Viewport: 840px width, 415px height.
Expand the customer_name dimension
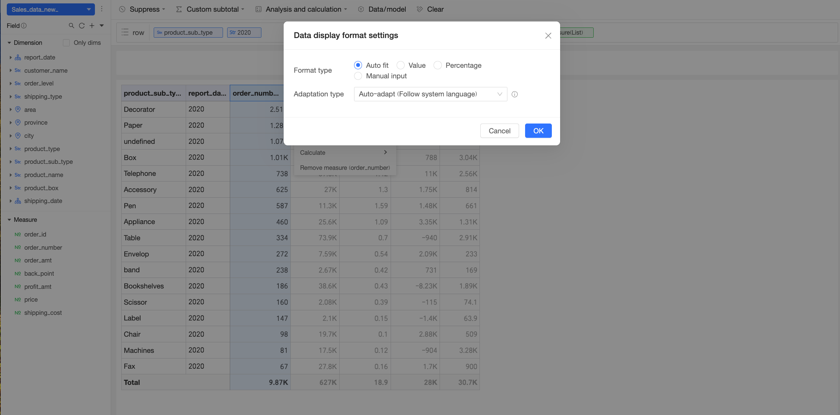point(11,70)
